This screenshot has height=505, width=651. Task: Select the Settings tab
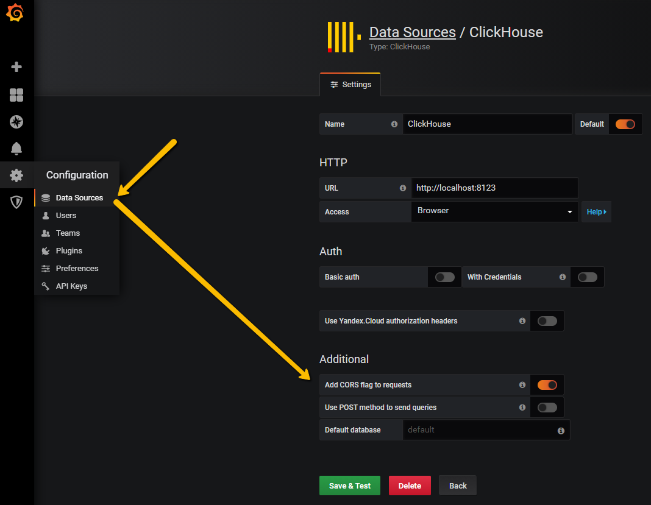click(x=350, y=85)
